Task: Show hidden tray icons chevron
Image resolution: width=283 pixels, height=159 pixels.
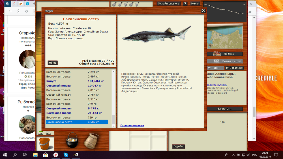Action: [x=233, y=155]
